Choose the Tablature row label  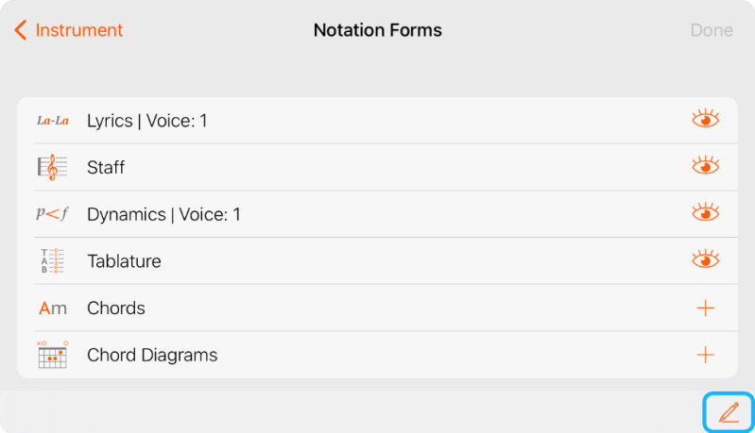(x=124, y=261)
